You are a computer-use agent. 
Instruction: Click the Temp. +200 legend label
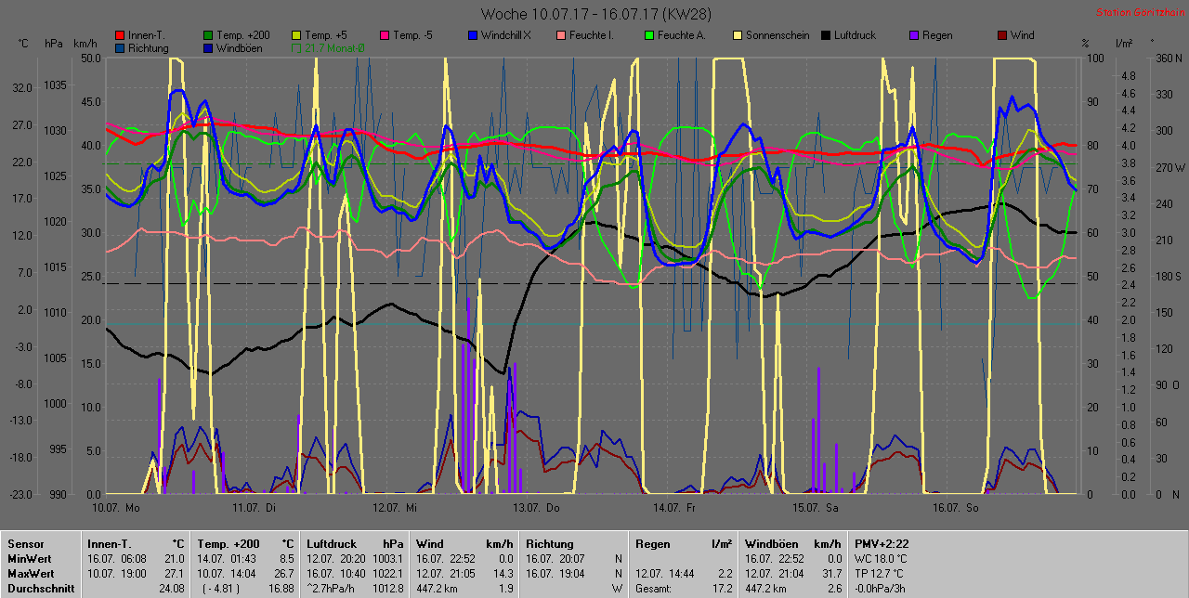243,35
